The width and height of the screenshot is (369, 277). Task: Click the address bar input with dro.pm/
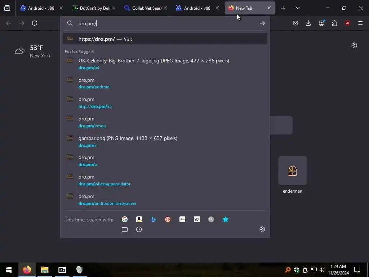[x=165, y=23]
